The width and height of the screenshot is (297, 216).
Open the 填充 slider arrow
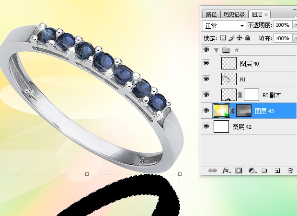click(295, 38)
